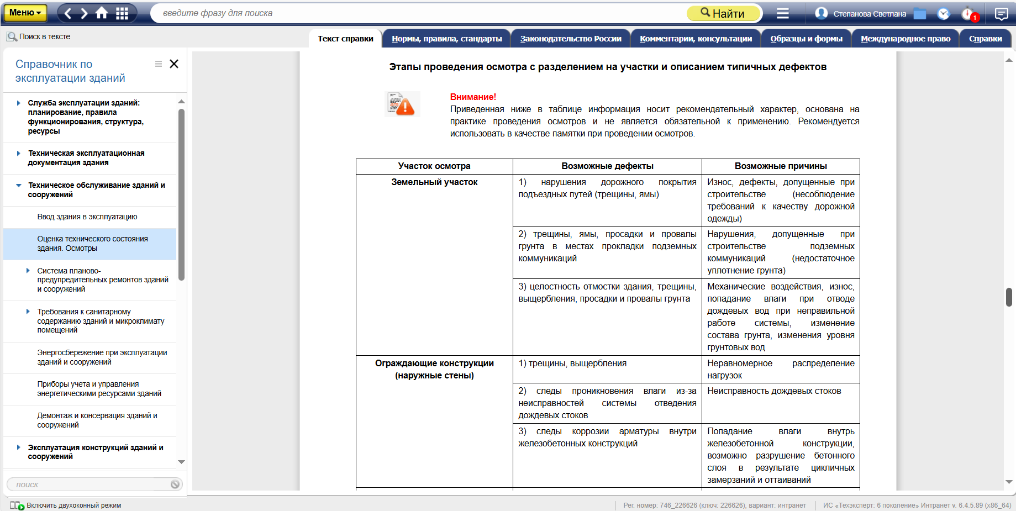Click the Рег. номер status bar text
This screenshot has width=1016, height=511.
pos(714,505)
